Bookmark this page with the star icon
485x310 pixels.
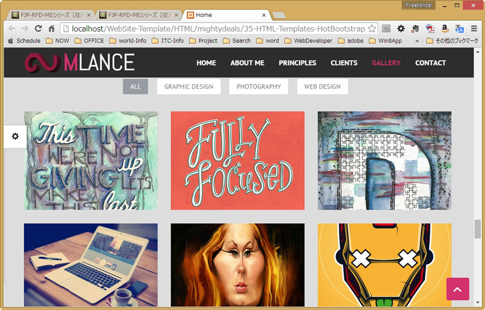372,29
